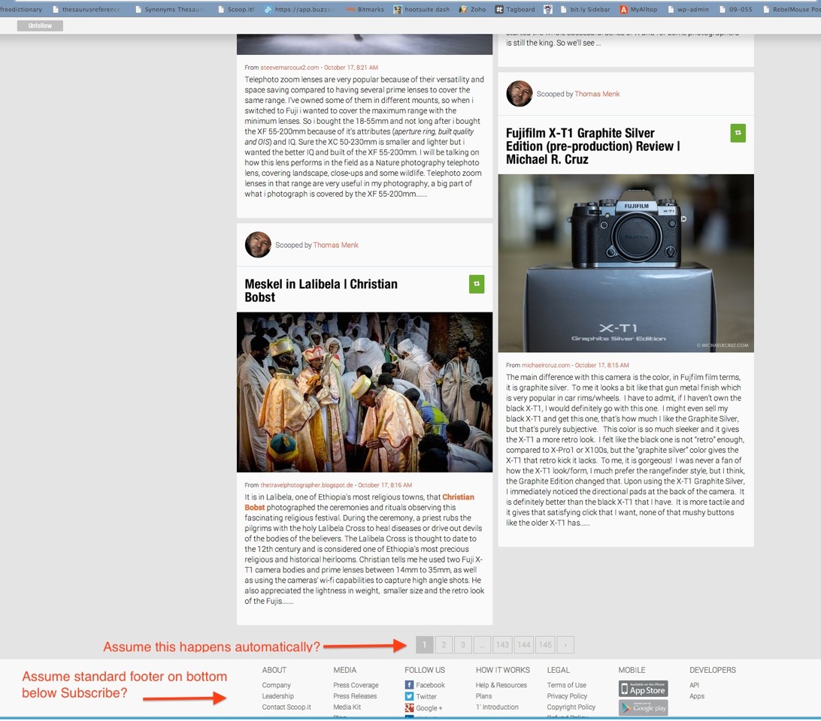Open the Twitter icon in Follow Us footer
This screenshot has height=721, width=821.
click(x=409, y=696)
